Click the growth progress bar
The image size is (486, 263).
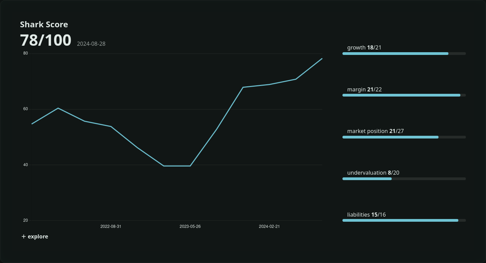(x=404, y=54)
